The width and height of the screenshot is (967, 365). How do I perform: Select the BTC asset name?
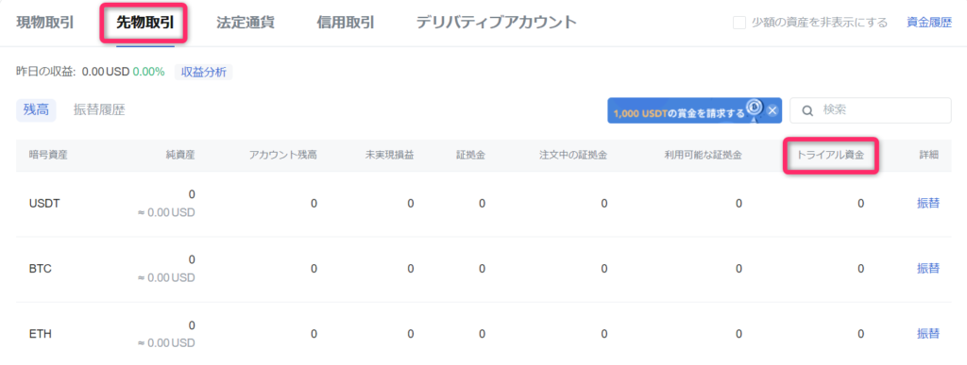point(41,269)
